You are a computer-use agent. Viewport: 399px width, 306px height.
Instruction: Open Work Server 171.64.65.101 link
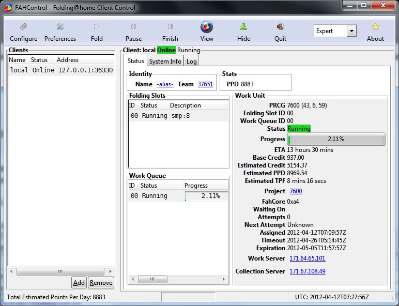308,258
